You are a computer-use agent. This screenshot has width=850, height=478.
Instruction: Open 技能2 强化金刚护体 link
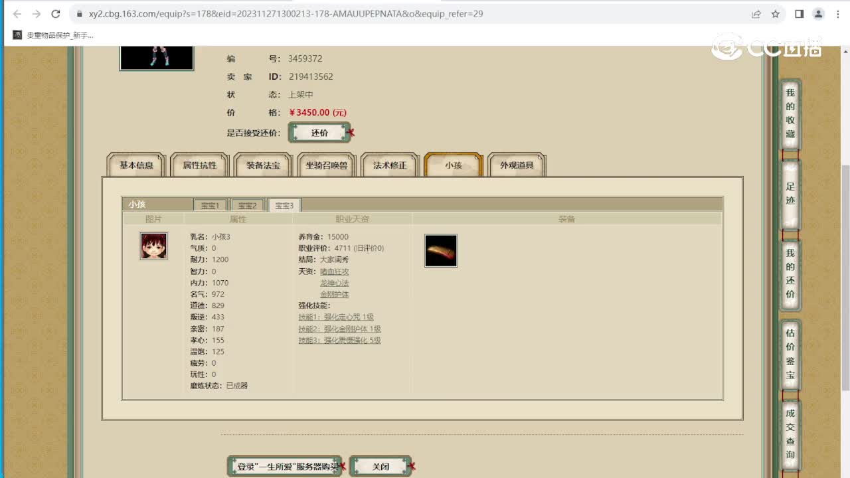[x=339, y=329]
